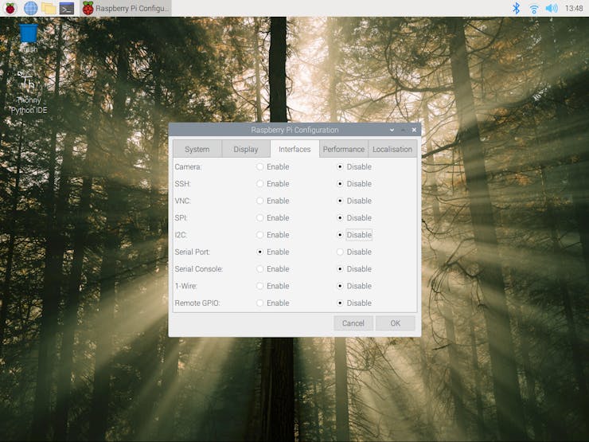
Task: Enable Remote GPIO
Action: pos(273,303)
